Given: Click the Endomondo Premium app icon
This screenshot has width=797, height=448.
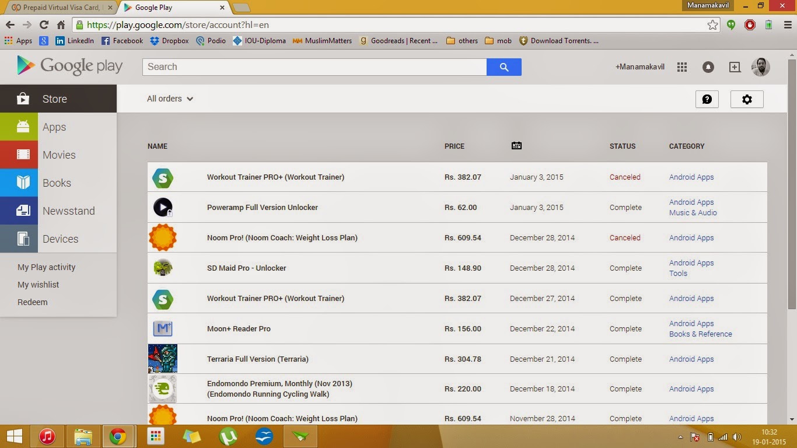Looking at the screenshot, I should click(163, 388).
